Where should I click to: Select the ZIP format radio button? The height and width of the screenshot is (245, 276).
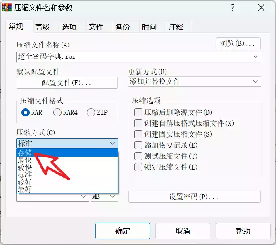coord(91,112)
